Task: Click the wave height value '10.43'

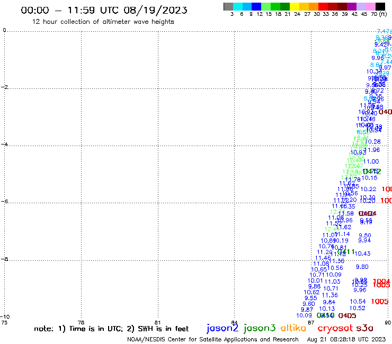Action: [362, 254]
